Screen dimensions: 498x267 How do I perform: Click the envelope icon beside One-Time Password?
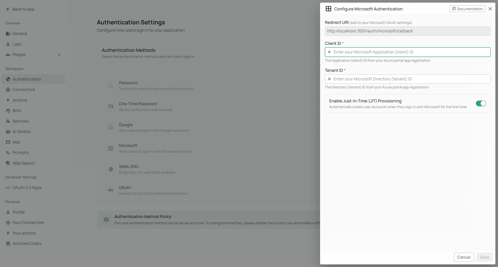pyautogui.click(x=111, y=106)
